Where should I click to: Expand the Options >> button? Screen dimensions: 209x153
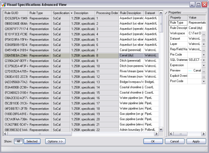click(55, 141)
